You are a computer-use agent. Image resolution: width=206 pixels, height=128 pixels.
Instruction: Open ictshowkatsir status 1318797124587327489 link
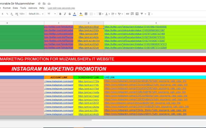pos(135,34)
